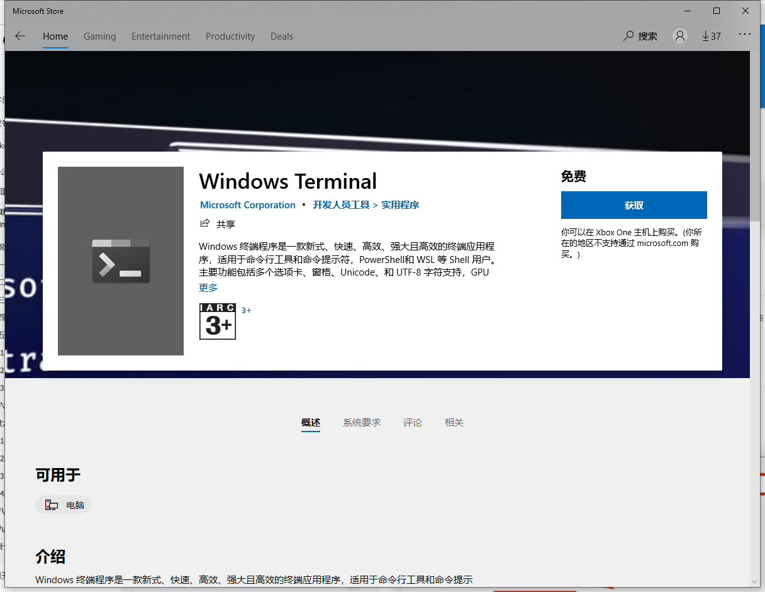Minimize the Microsoft Store window
This screenshot has width=765, height=592.
click(687, 11)
